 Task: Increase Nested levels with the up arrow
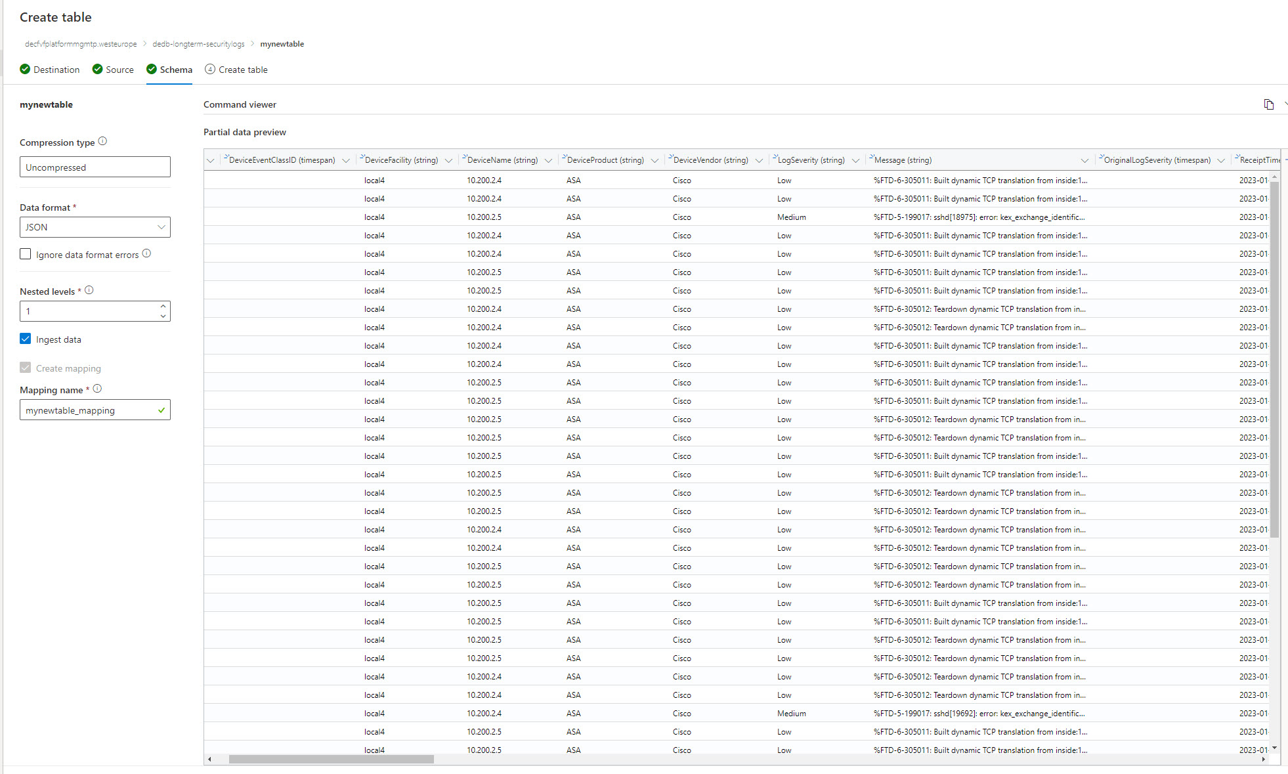click(163, 306)
